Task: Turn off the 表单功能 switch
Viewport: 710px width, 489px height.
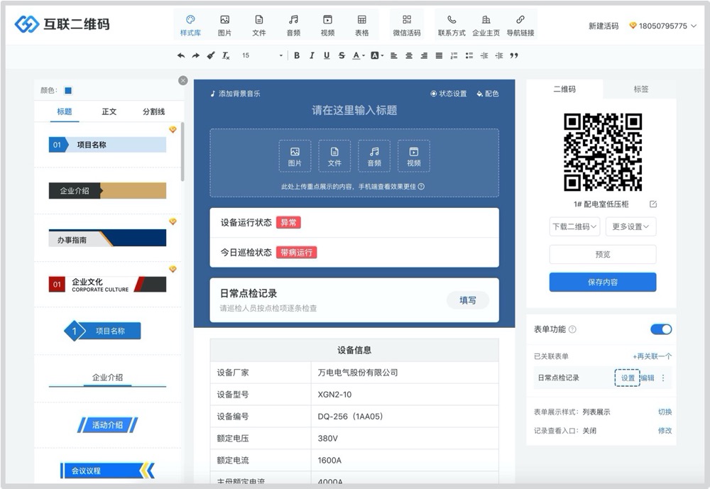Action: pos(661,329)
